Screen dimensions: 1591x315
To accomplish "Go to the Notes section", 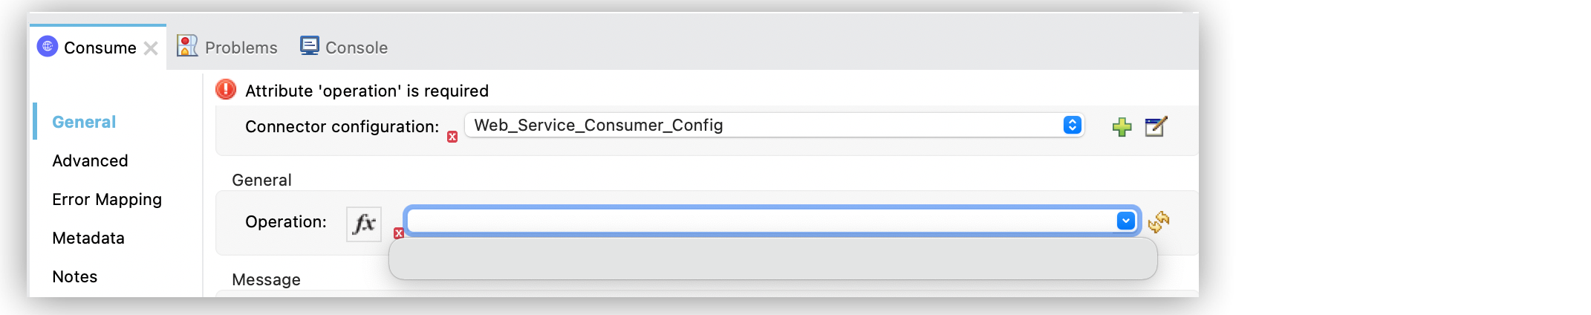I will (75, 276).
